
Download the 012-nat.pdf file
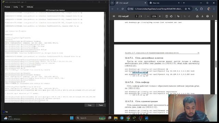click(x=202, y=16)
